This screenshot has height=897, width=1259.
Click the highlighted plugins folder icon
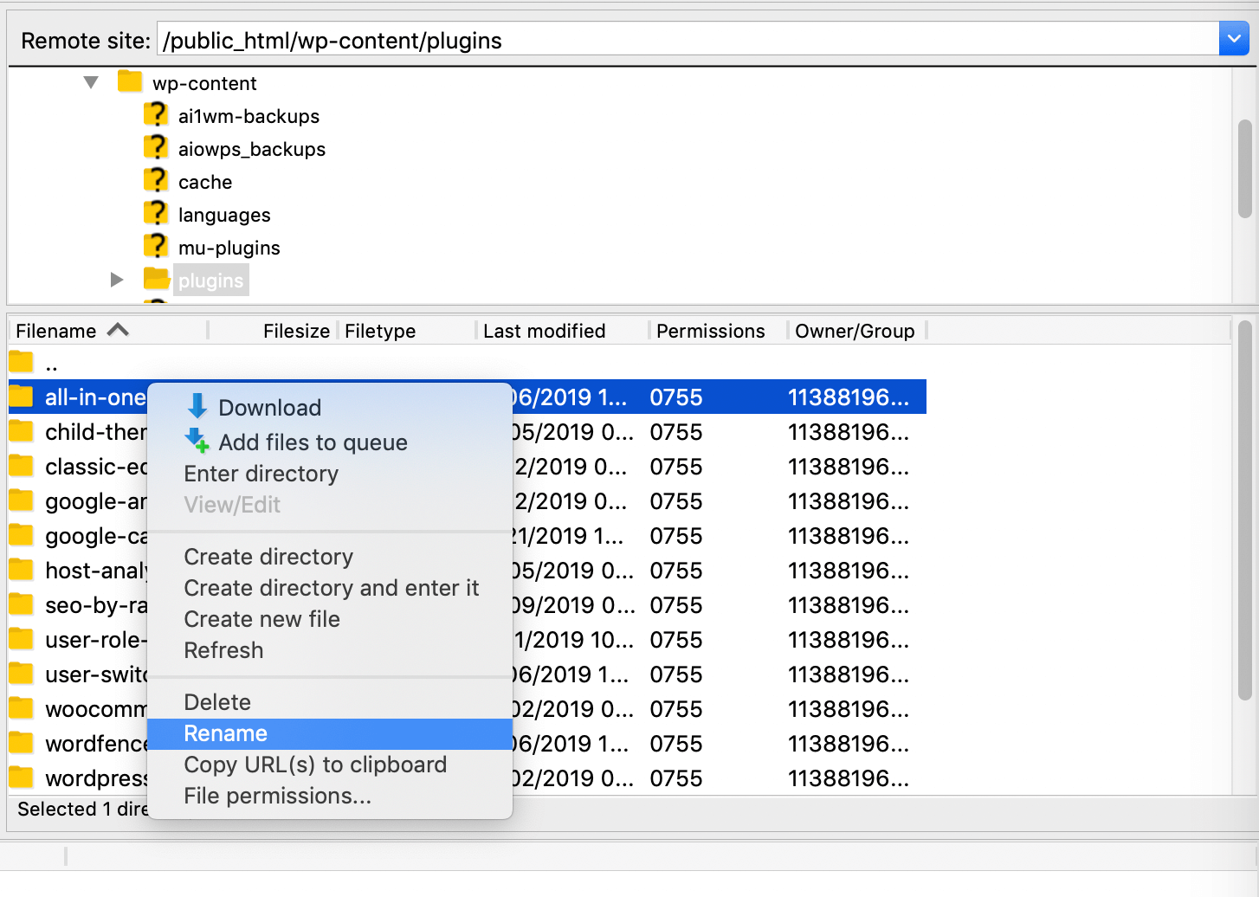click(x=157, y=279)
